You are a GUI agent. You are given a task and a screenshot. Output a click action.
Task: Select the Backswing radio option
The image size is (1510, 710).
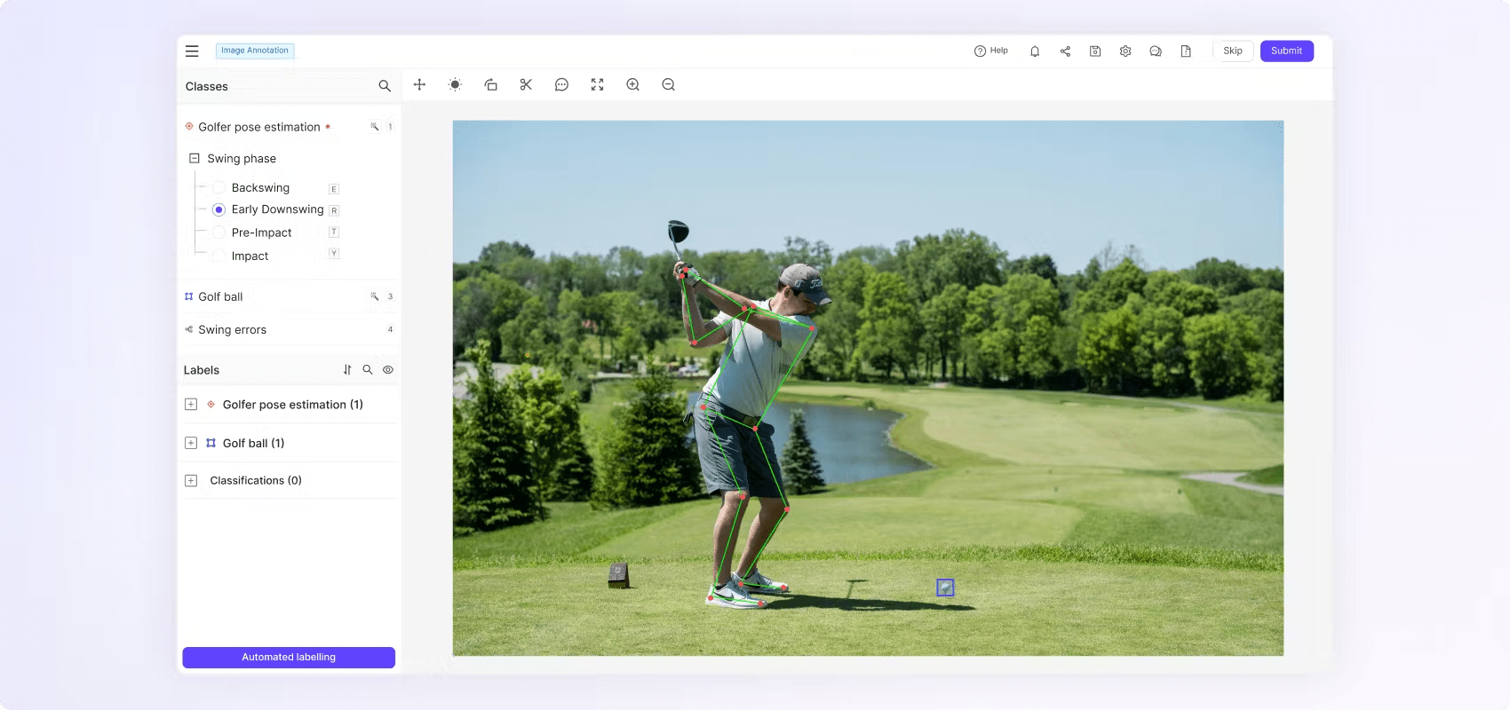pos(219,188)
